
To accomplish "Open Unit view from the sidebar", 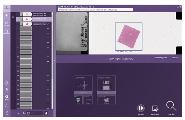I will click(x=7, y=23).
